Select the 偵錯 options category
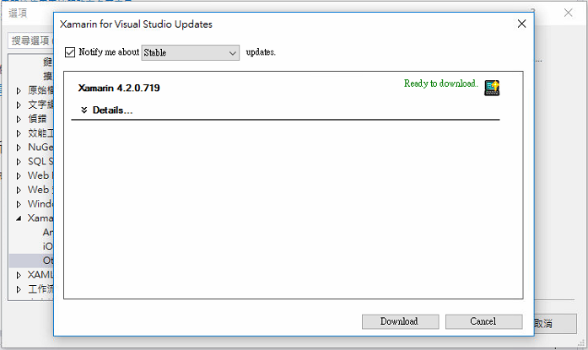The width and height of the screenshot is (588, 350). (37, 119)
